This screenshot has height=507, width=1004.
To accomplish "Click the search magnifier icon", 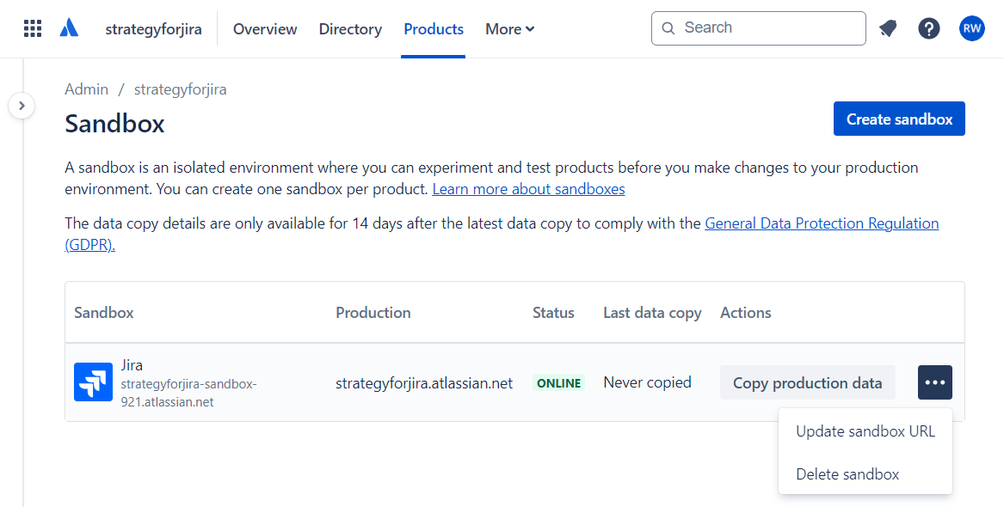I will 668,27.
